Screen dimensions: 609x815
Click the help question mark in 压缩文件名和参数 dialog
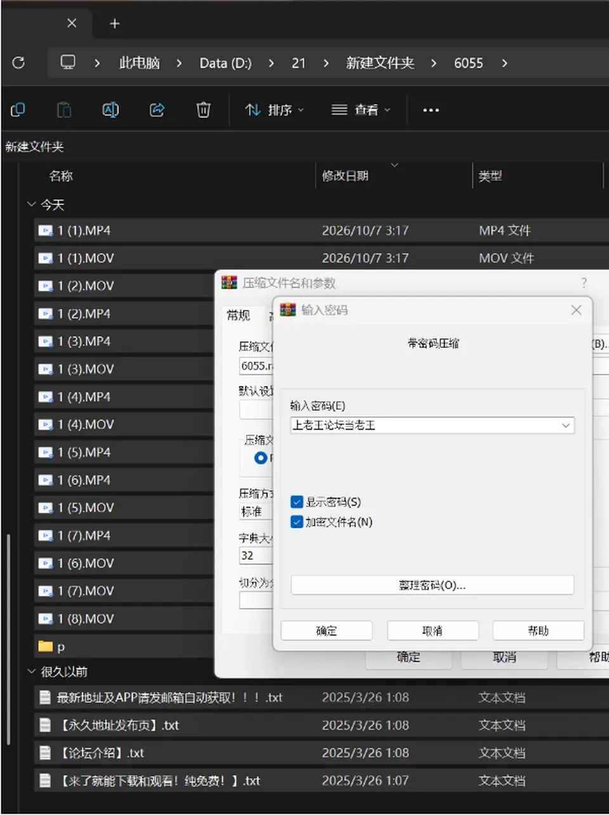584,282
